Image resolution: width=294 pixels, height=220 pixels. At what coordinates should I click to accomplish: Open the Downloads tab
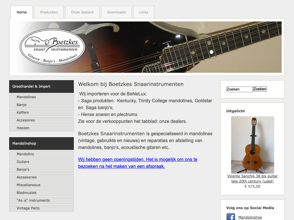pos(117,12)
